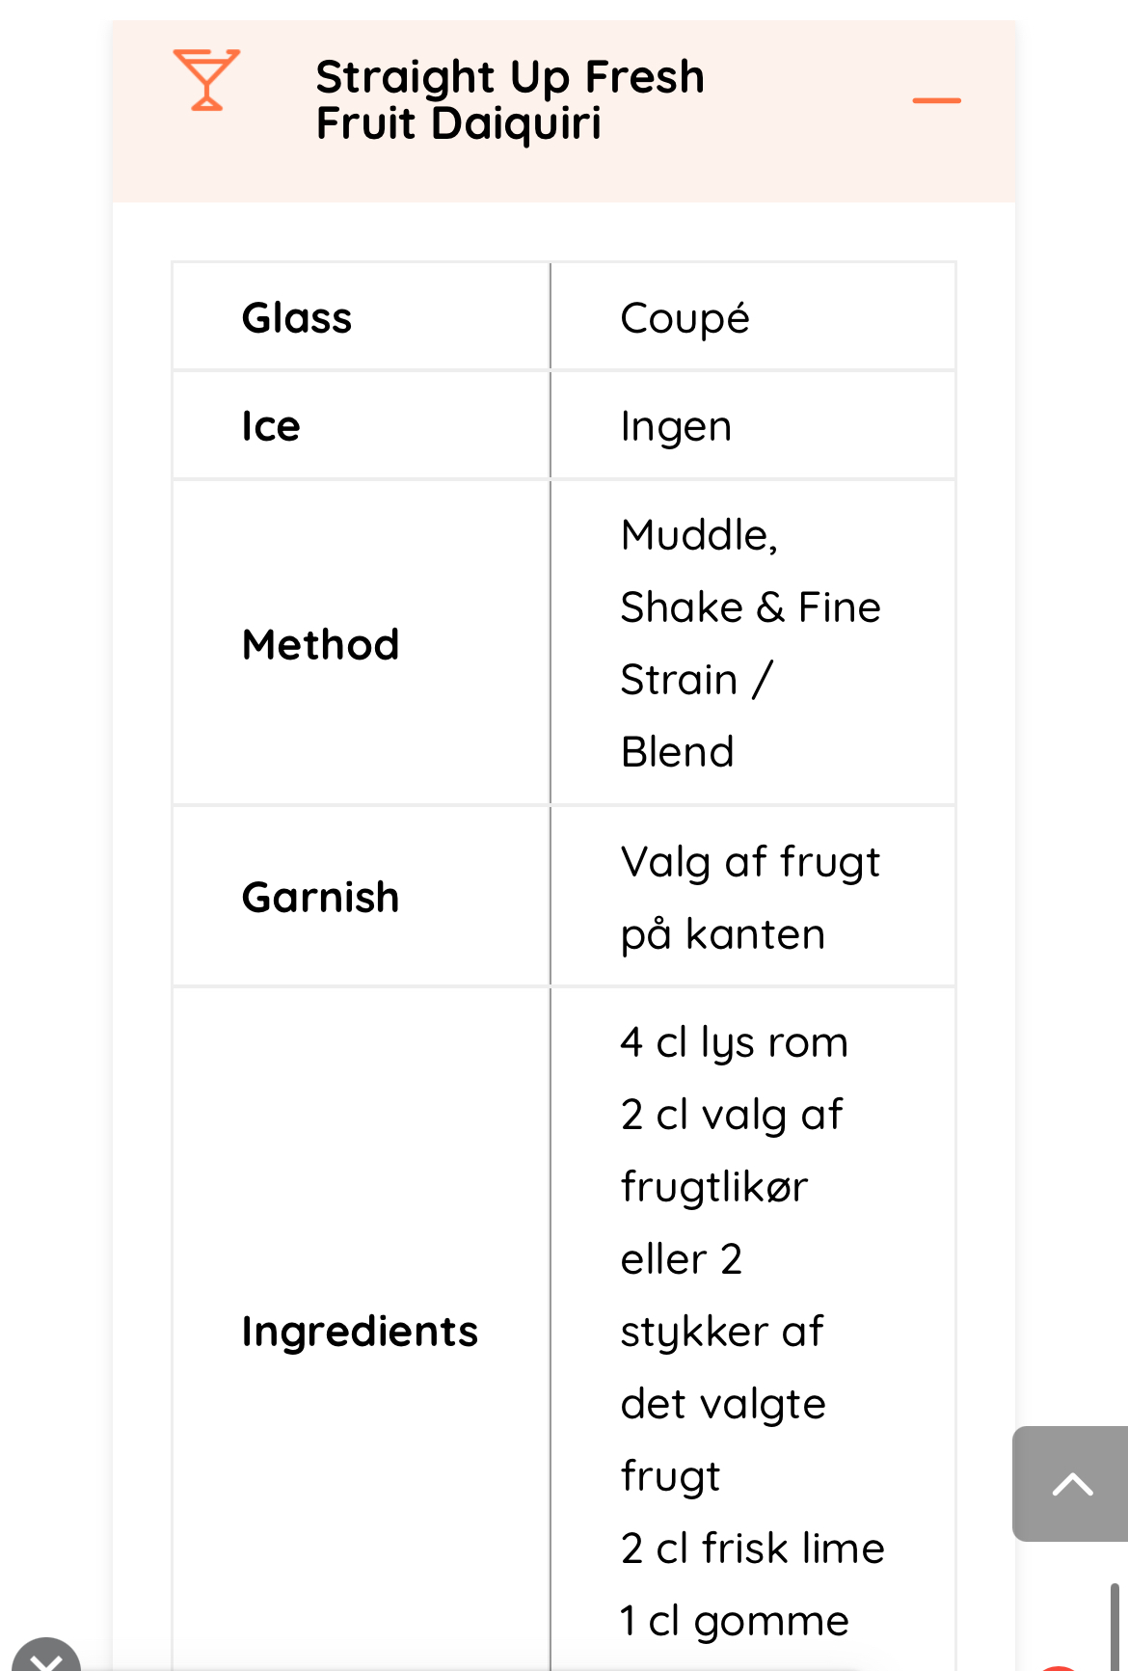
Task: Select the Ingredients row label
Action: click(360, 1332)
